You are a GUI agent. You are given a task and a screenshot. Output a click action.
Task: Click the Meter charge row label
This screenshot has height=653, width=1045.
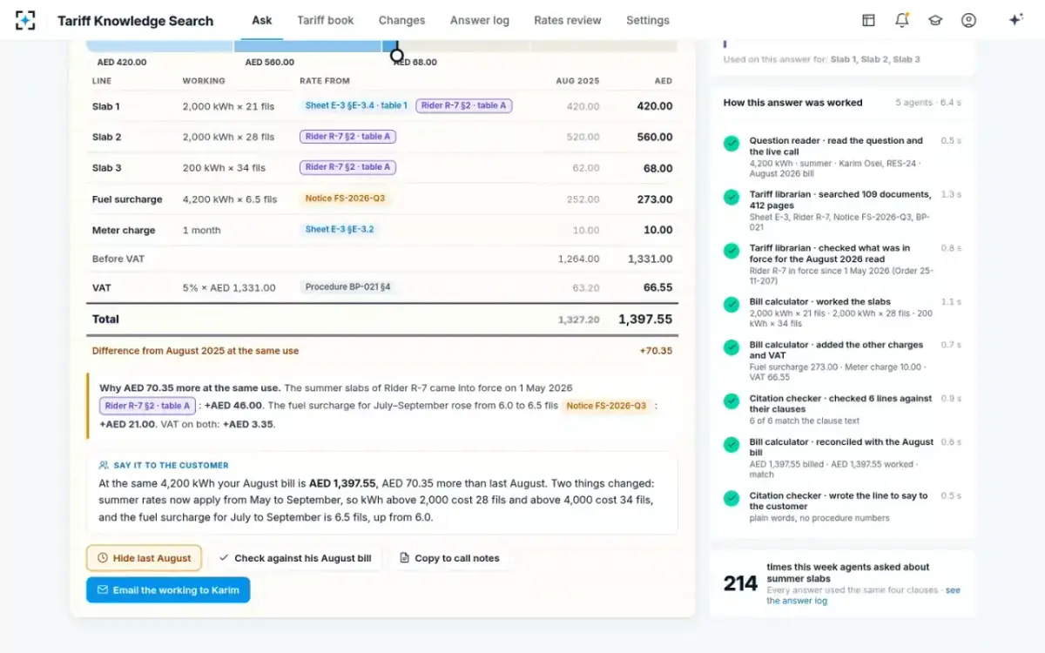124,231
